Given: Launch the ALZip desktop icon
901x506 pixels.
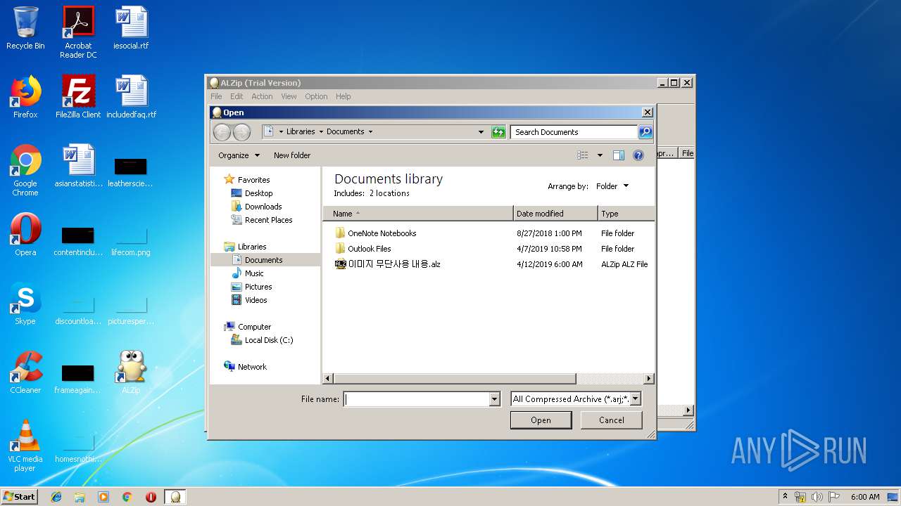Looking at the screenshot, I should tap(131, 372).
